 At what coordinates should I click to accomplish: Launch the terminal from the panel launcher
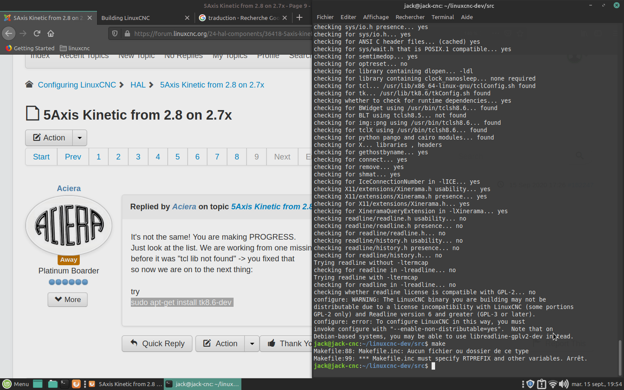(x=64, y=384)
